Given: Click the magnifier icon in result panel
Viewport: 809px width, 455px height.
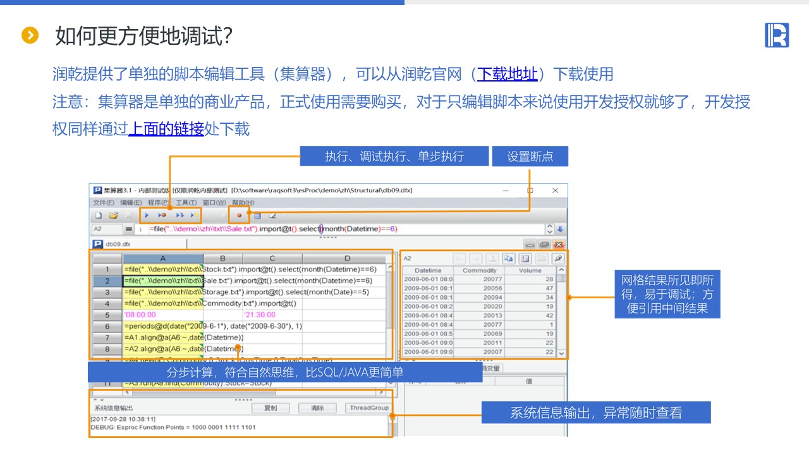Looking at the screenshot, I should [492, 258].
